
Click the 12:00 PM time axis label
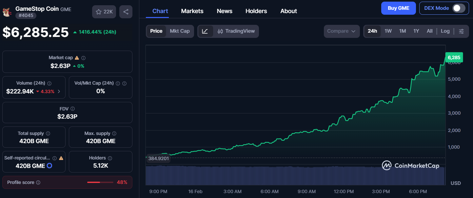pos(343,191)
